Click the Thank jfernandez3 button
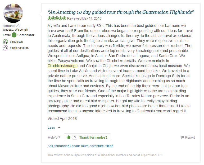Screen dimensions: 204x165 (x=87, y=137)
